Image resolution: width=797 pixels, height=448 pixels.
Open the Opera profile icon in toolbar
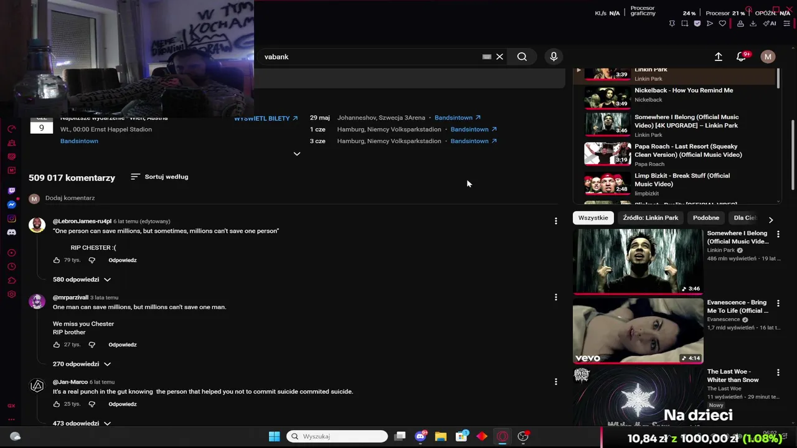tap(740, 24)
